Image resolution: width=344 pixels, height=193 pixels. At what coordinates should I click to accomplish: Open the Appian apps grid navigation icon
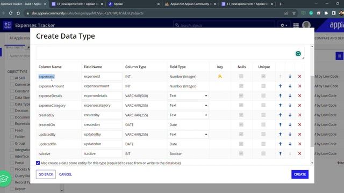pos(296,25)
